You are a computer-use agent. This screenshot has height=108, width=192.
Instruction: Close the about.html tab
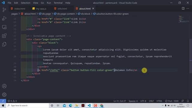[93, 8]
